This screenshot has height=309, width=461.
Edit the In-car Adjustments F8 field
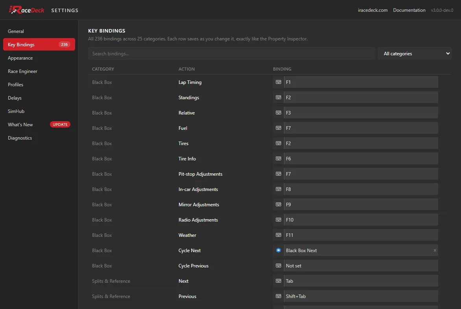click(361, 189)
